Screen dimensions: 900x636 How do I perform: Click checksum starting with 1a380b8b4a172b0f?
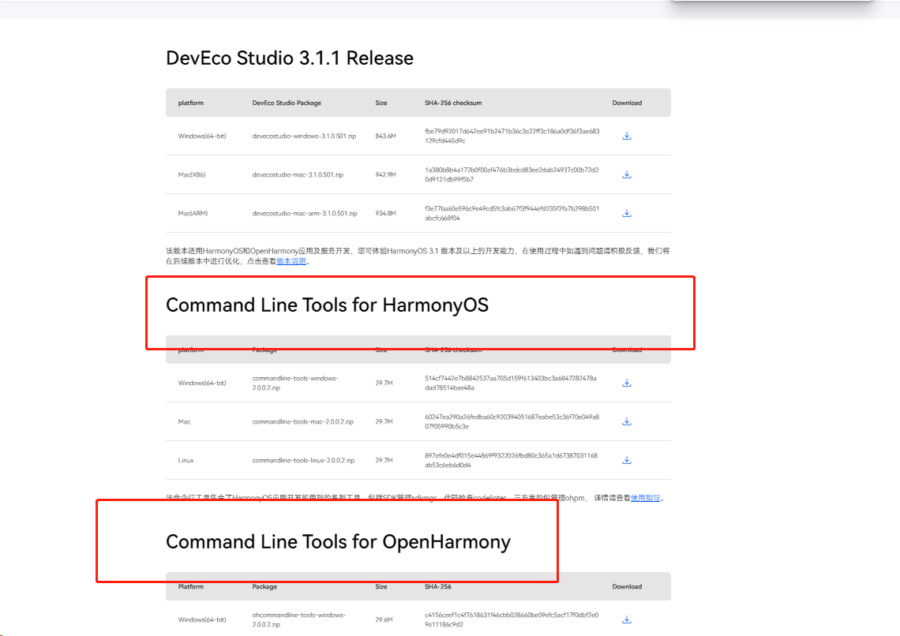pos(512,174)
